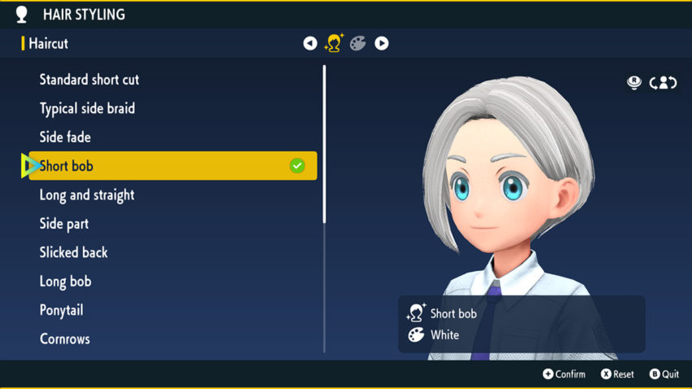Click the HAIR STYLING title
This screenshot has width=692, height=389.
(84, 15)
